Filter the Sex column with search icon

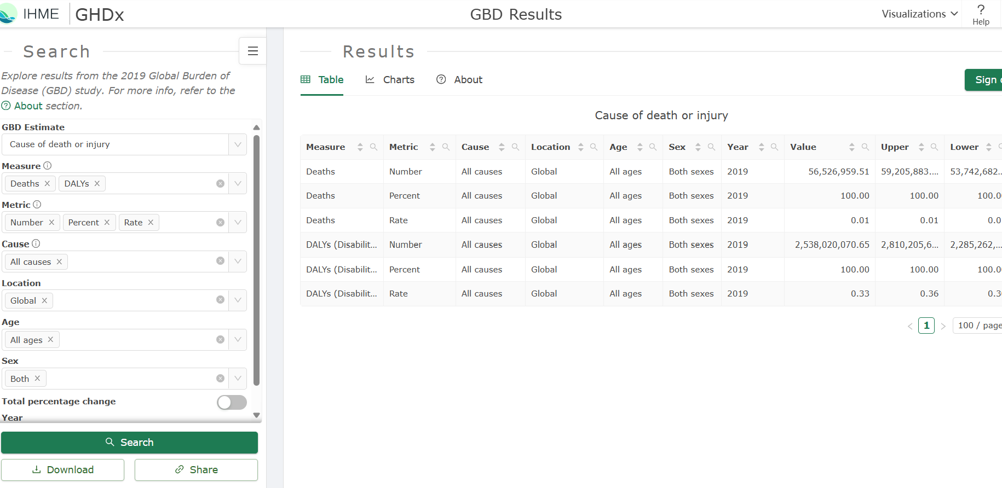coord(711,147)
